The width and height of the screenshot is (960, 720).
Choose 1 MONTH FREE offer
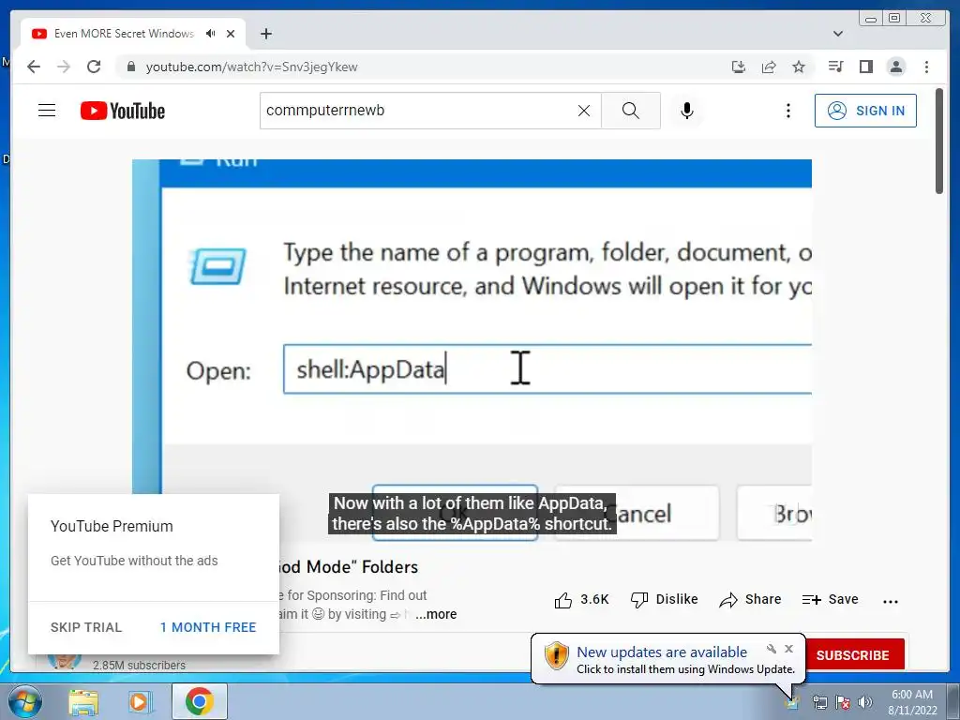208,627
